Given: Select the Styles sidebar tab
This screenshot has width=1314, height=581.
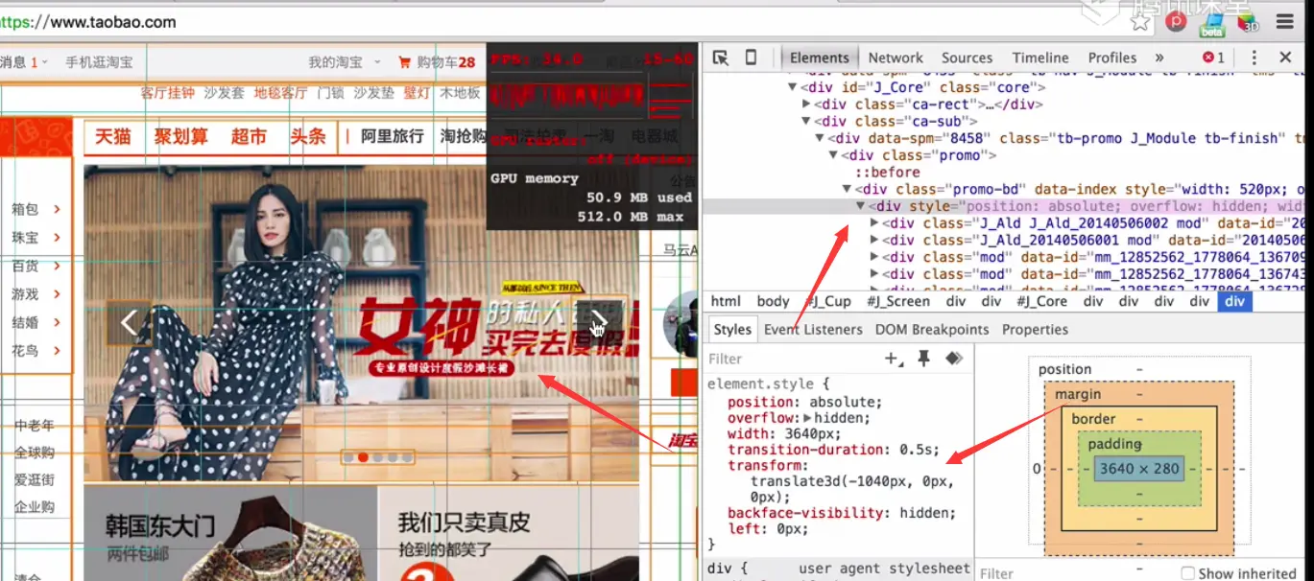Looking at the screenshot, I should pos(732,329).
